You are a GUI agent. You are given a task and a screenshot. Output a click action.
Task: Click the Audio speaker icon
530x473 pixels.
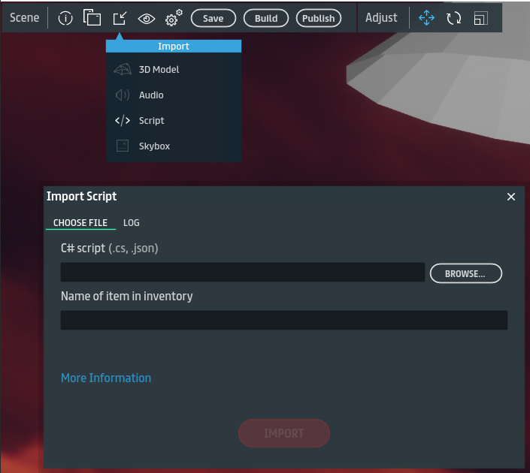[123, 95]
